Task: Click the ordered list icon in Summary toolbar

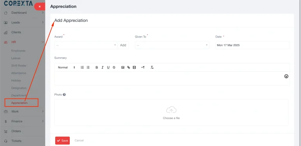Action: (82, 67)
